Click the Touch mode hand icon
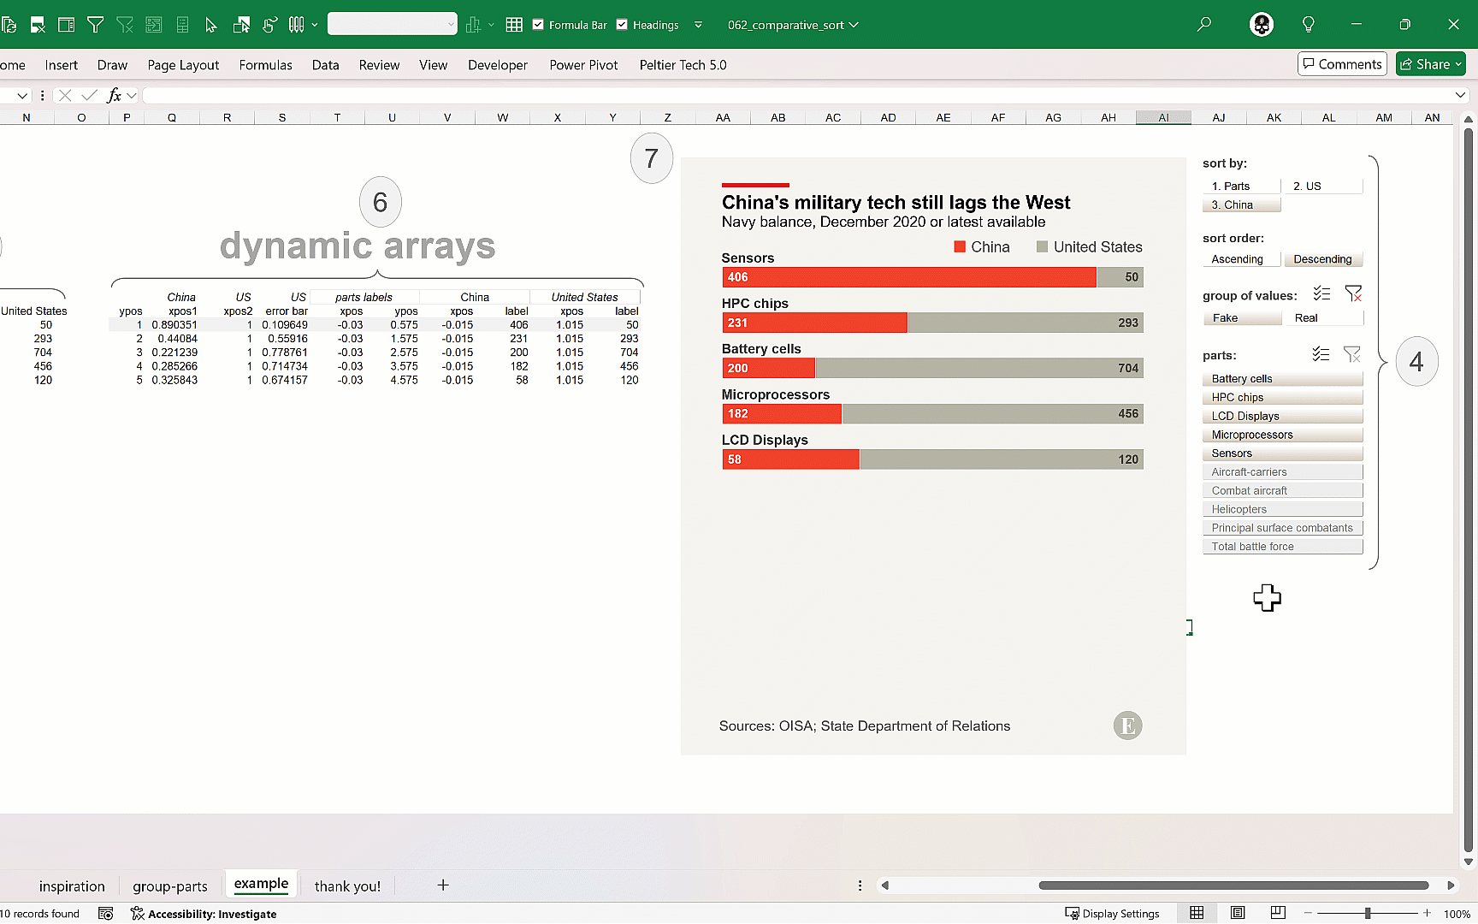 click(x=269, y=25)
